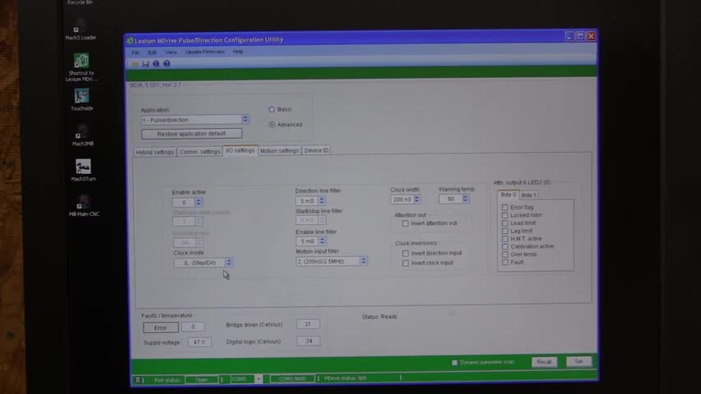This screenshot has height=394, width=701.
Task: Open the Mill-Main-CNC desktop shortcut
Action: (x=84, y=205)
